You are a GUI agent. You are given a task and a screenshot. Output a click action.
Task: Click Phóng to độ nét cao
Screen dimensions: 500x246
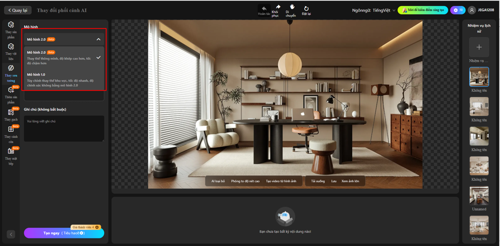coord(245,181)
